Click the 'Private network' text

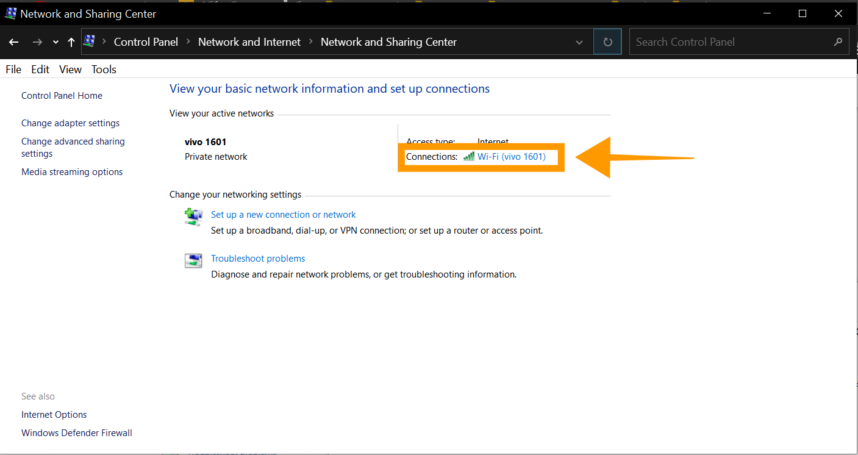tap(216, 157)
